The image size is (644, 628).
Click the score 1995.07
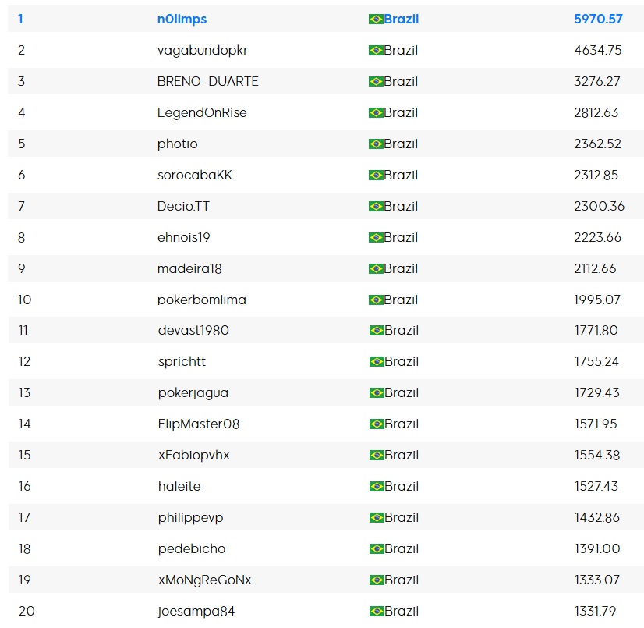coord(597,300)
